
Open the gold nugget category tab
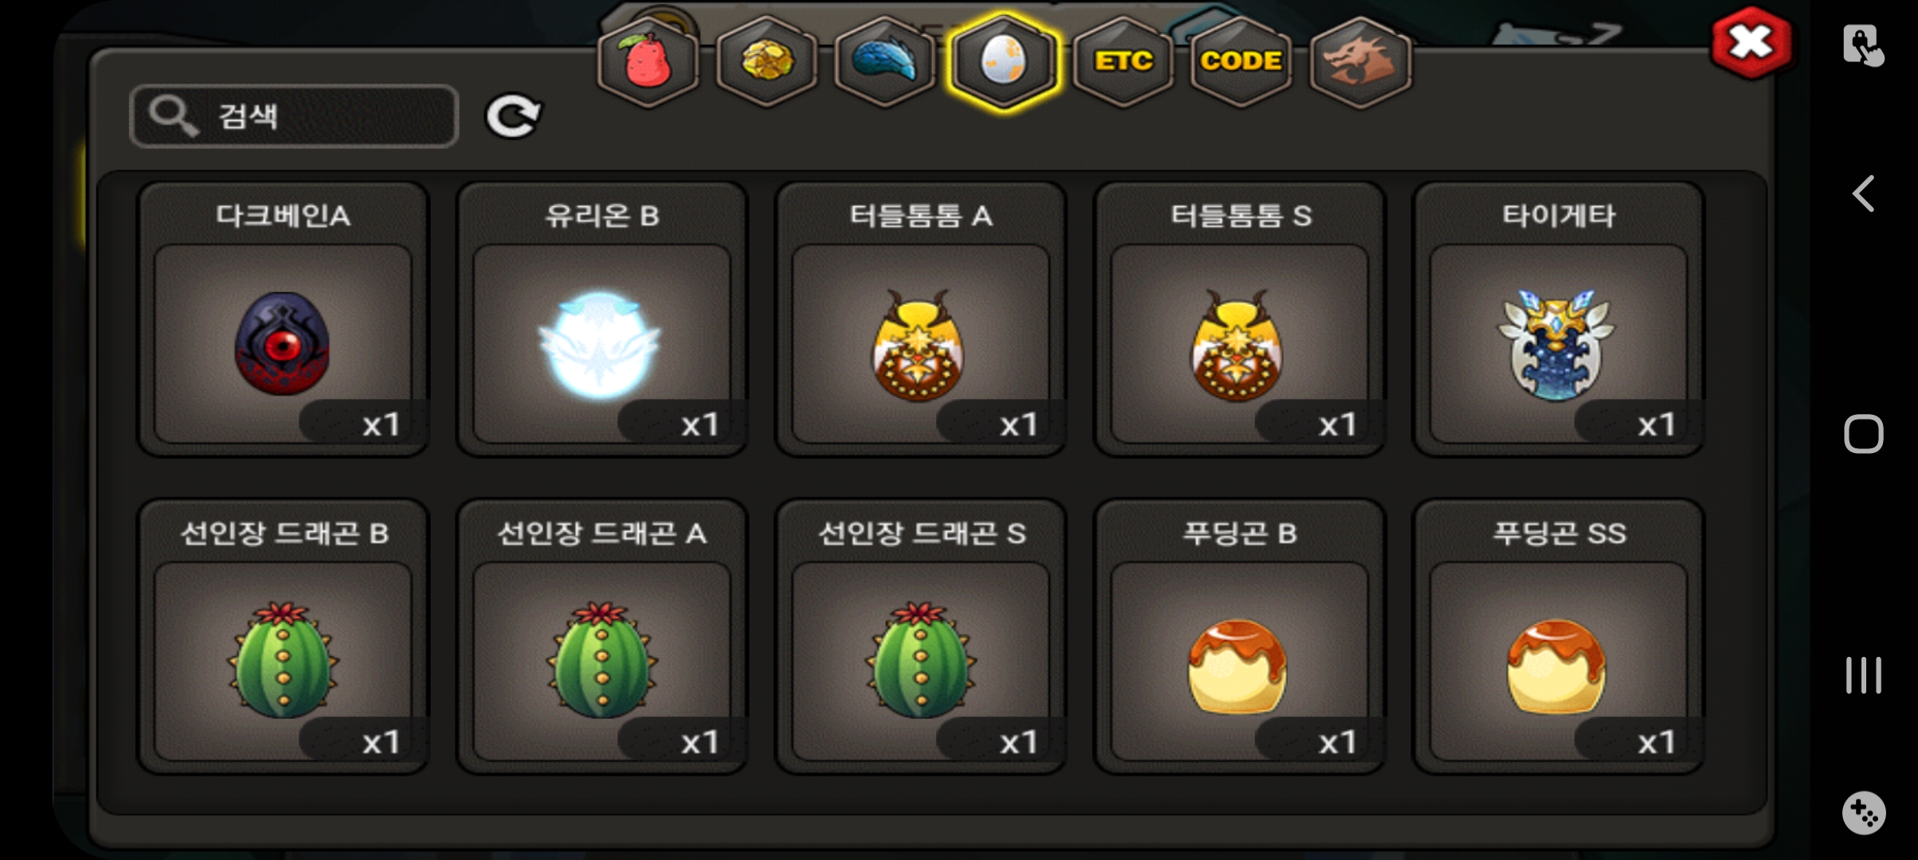(767, 61)
